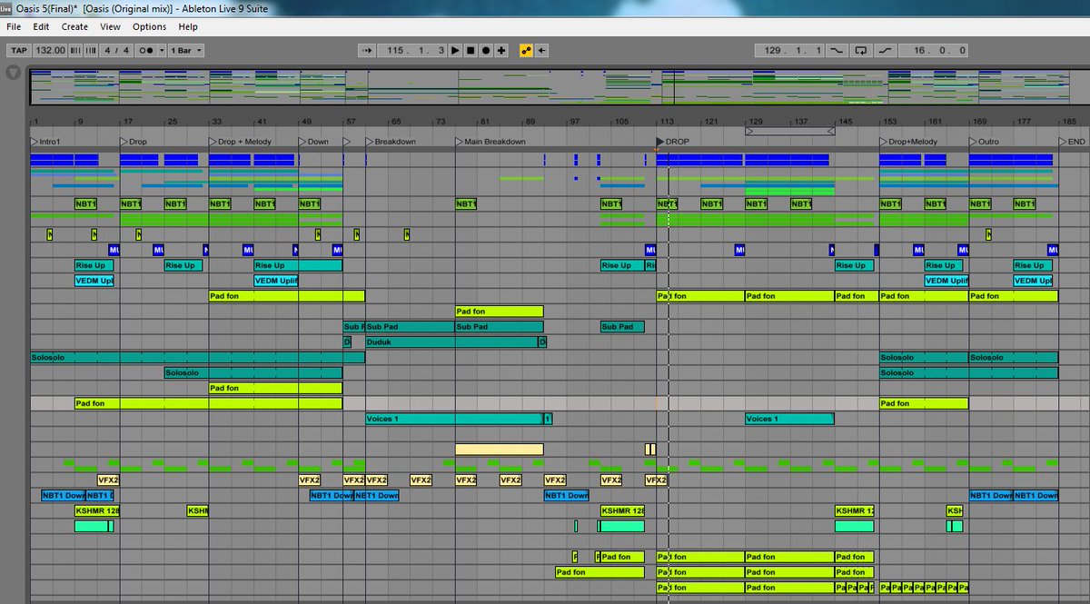Open the File menu

point(14,27)
